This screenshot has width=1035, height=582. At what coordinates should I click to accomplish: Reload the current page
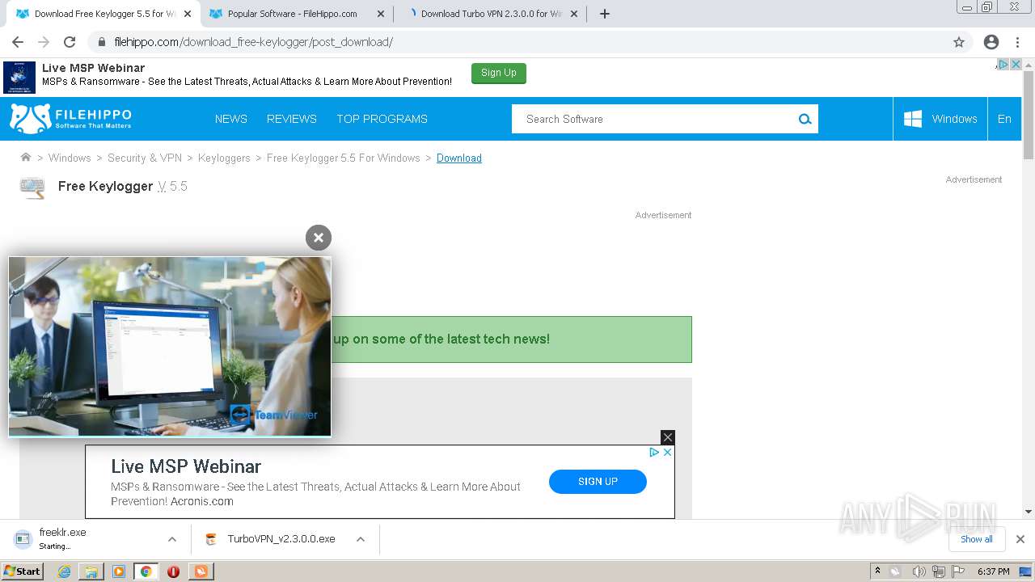click(x=70, y=42)
